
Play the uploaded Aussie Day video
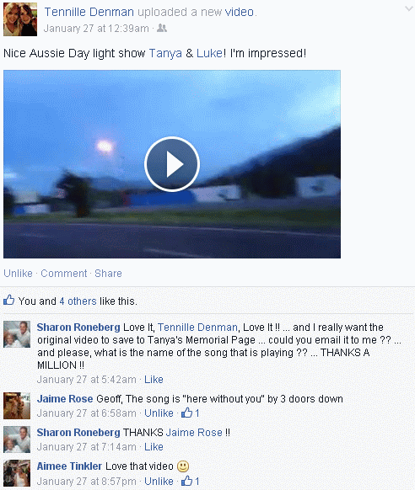(x=172, y=164)
